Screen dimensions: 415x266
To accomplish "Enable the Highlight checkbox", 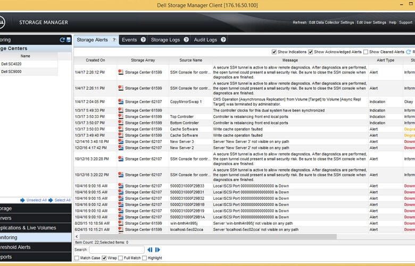I will (145, 258).
